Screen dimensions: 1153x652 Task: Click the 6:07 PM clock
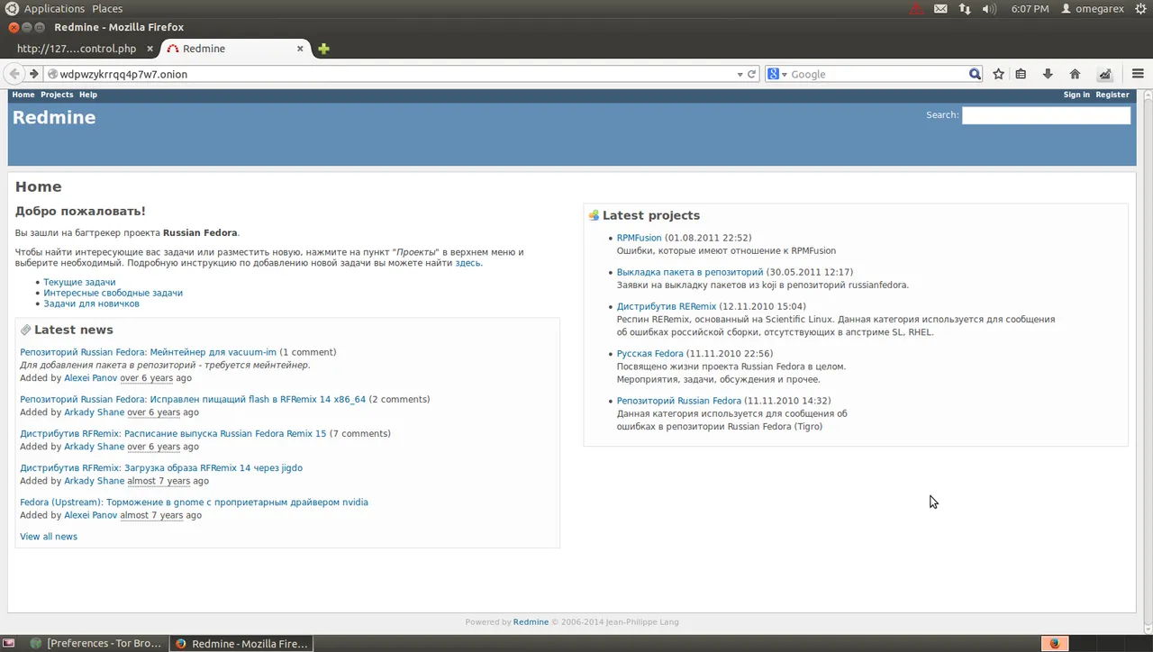click(x=1030, y=9)
